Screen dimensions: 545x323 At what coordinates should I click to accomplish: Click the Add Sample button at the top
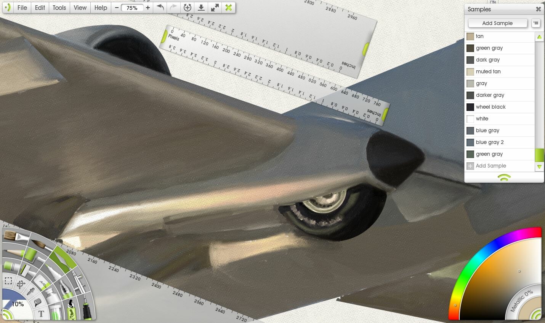point(497,23)
